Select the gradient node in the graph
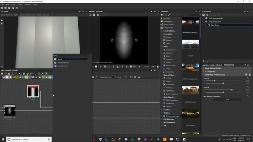 33,91
